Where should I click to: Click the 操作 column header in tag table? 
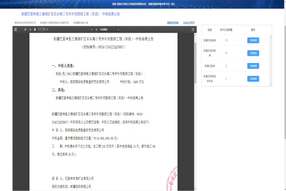253,29
